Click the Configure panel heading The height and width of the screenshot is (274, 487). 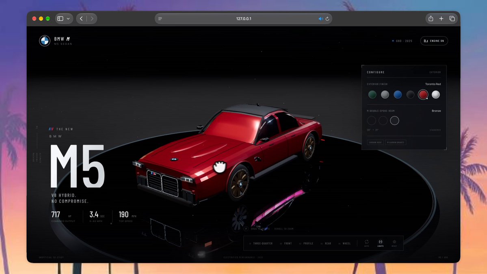click(x=376, y=72)
